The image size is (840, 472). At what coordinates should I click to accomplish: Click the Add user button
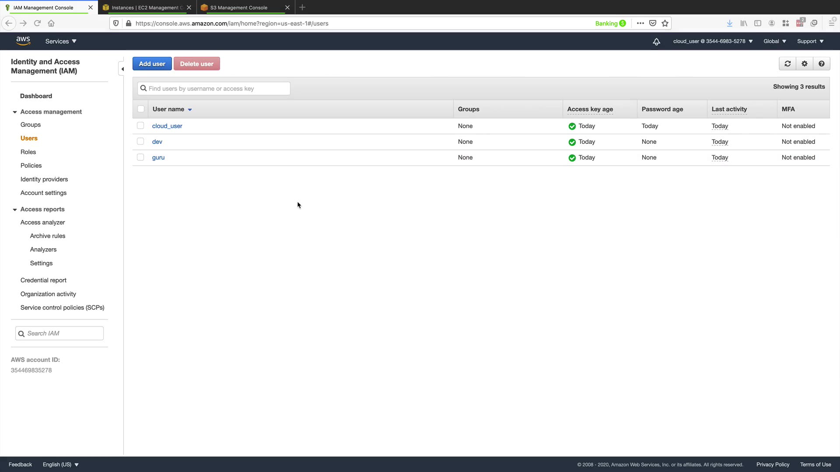[x=152, y=64]
